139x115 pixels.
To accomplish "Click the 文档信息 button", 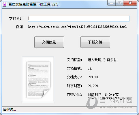I will pyautogui.click(x=49, y=42).
